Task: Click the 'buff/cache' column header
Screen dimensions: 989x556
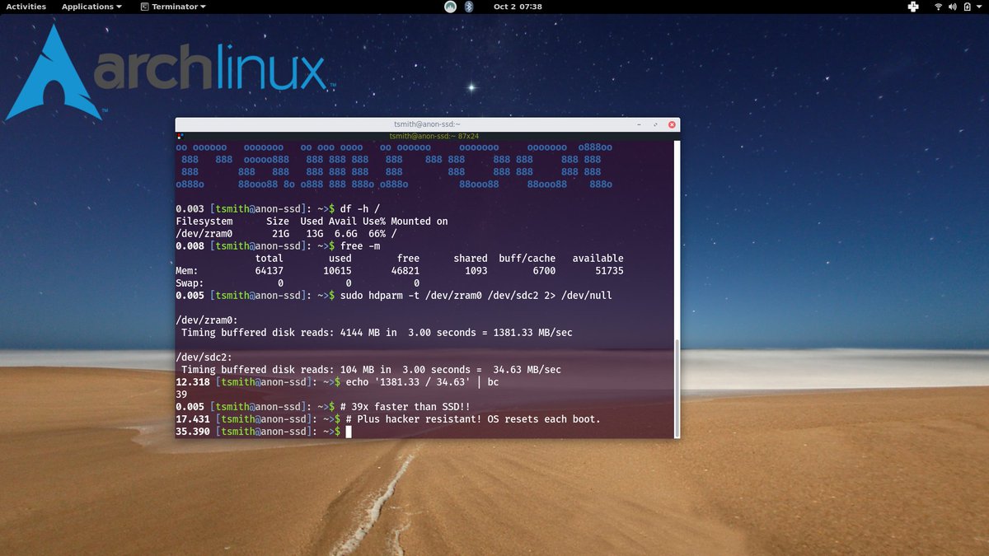Action: coord(527,258)
